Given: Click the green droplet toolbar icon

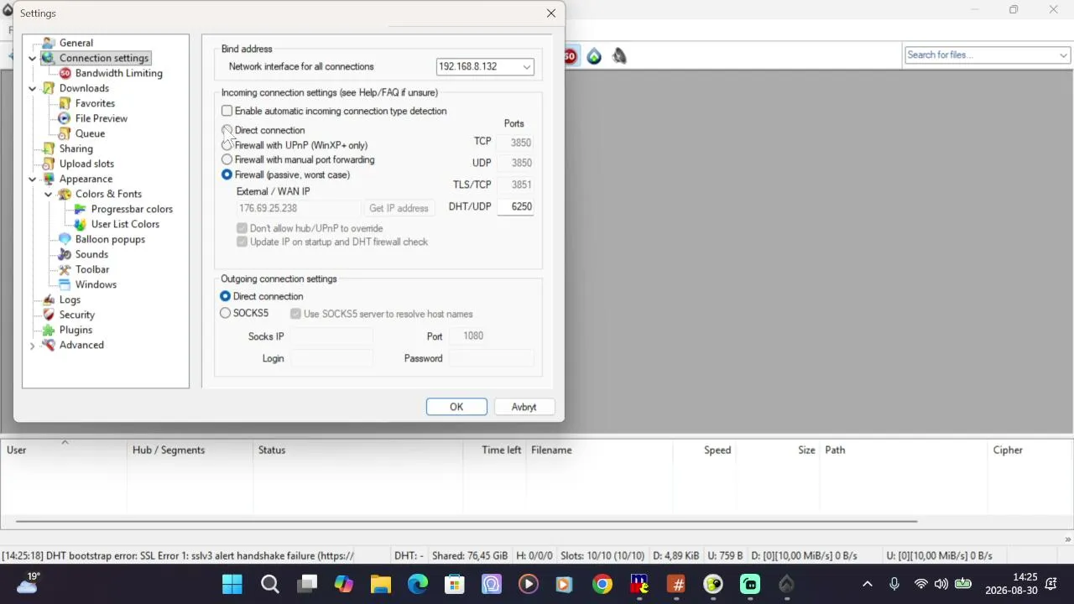Looking at the screenshot, I should coord(594,56).
